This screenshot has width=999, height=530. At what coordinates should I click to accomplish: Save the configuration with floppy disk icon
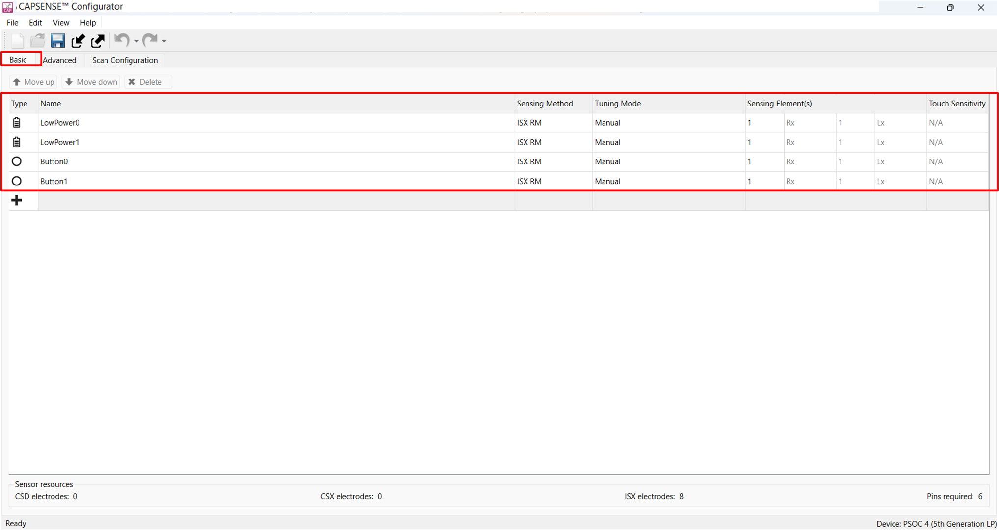pos(58,41)
